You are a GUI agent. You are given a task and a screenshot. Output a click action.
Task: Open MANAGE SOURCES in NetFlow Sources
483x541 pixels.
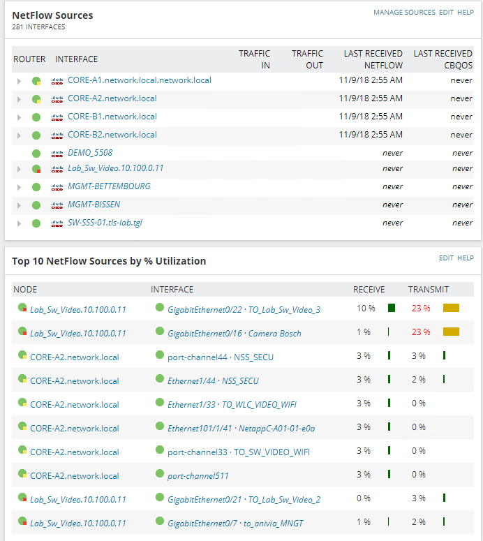[x=404, y=13]
